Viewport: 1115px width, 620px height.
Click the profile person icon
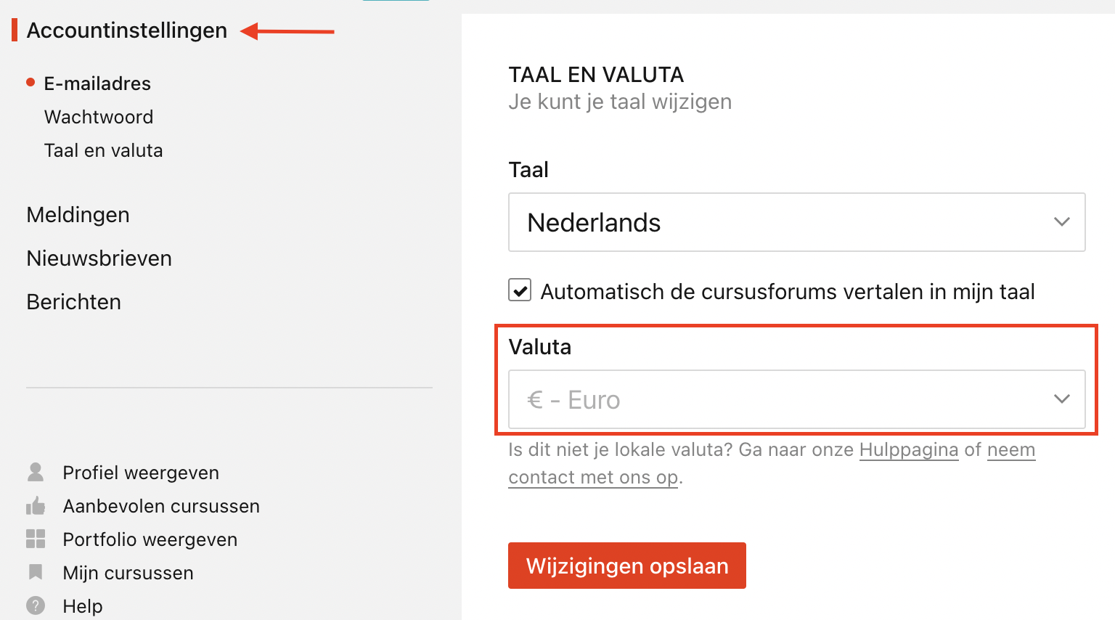click(x=36, y=473)
